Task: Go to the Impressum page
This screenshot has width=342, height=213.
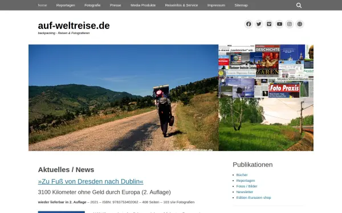Action: (x=216, y=5)
